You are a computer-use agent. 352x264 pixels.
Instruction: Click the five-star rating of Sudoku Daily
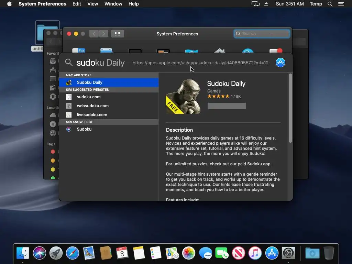(x=218, y=96)
